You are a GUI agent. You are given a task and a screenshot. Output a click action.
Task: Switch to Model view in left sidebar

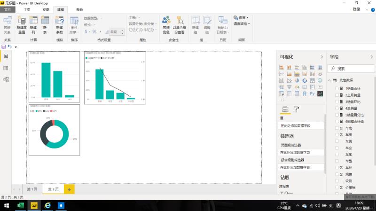click(6, 79)
